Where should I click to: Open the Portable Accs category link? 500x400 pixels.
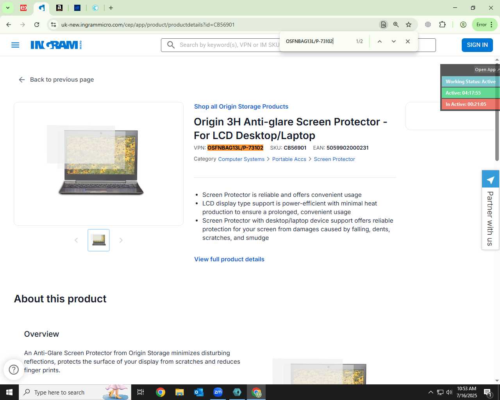point(289,159)
